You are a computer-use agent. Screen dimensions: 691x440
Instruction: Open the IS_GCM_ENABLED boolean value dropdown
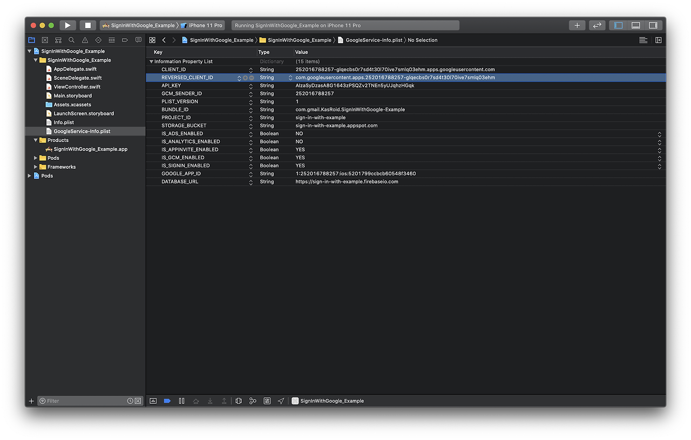click(x=659, y=158)
